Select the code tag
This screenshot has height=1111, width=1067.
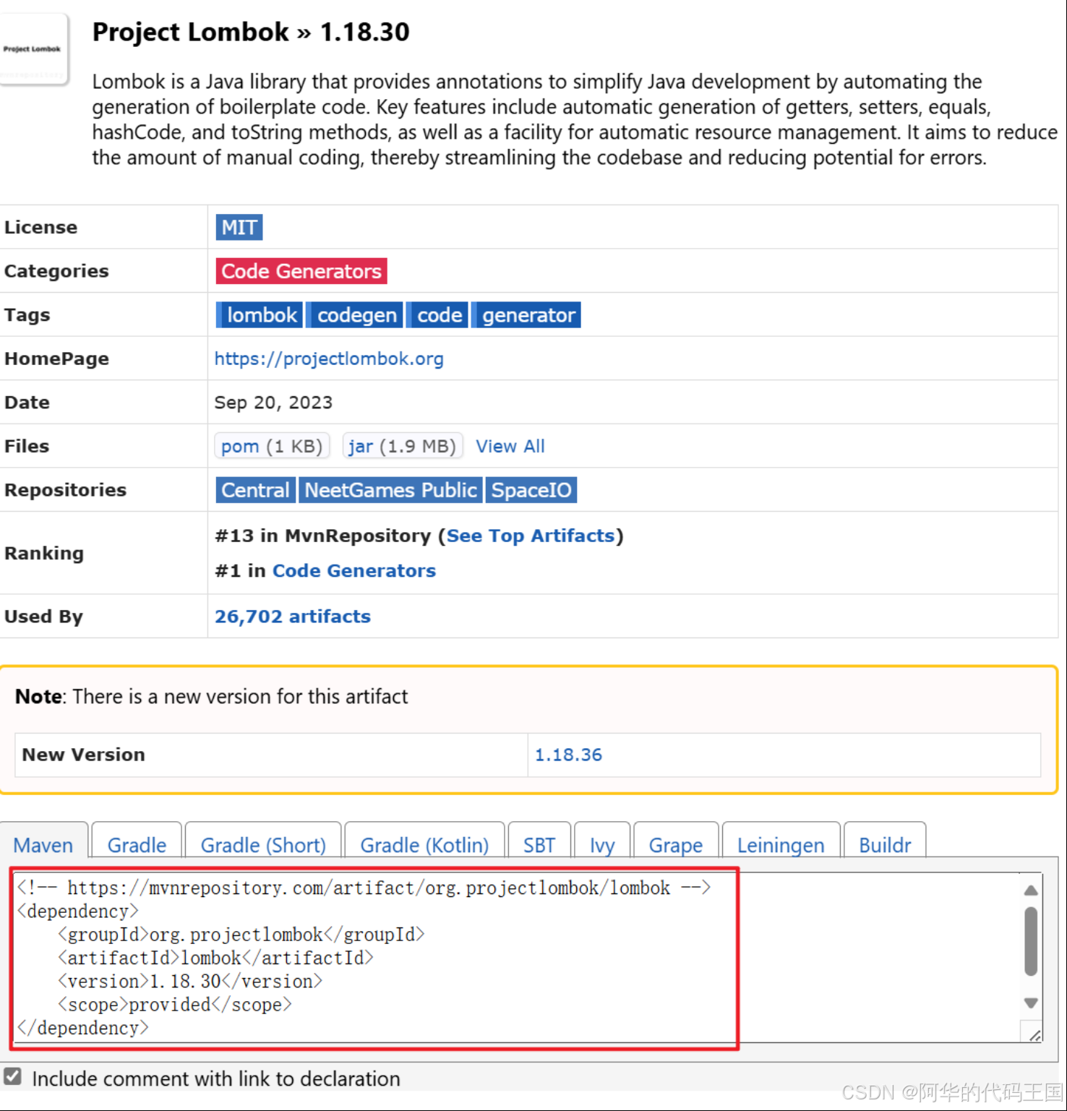pos(438,315)
